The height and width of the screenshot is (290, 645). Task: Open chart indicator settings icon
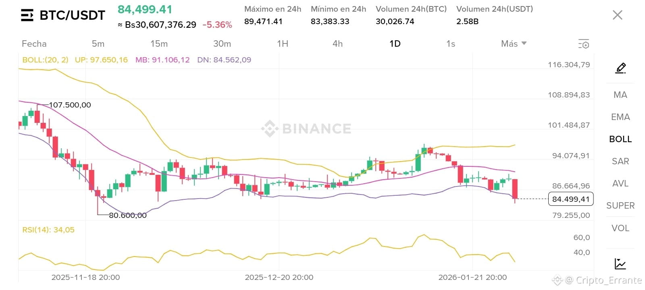coord(583,44)
